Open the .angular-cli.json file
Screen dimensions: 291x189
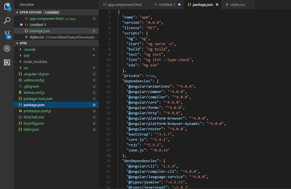click(56, 74)
